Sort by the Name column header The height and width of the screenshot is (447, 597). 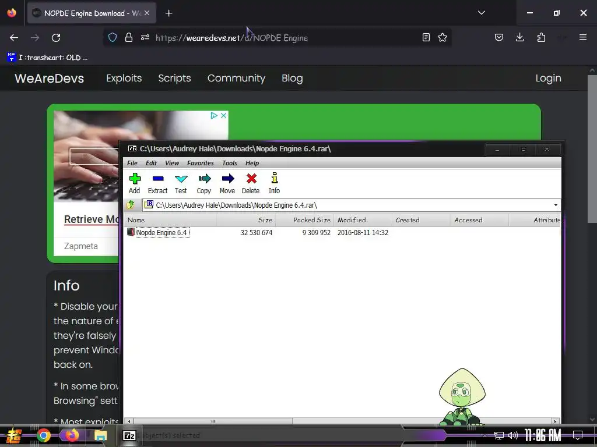pyautogui.click(x=171, y=220)
